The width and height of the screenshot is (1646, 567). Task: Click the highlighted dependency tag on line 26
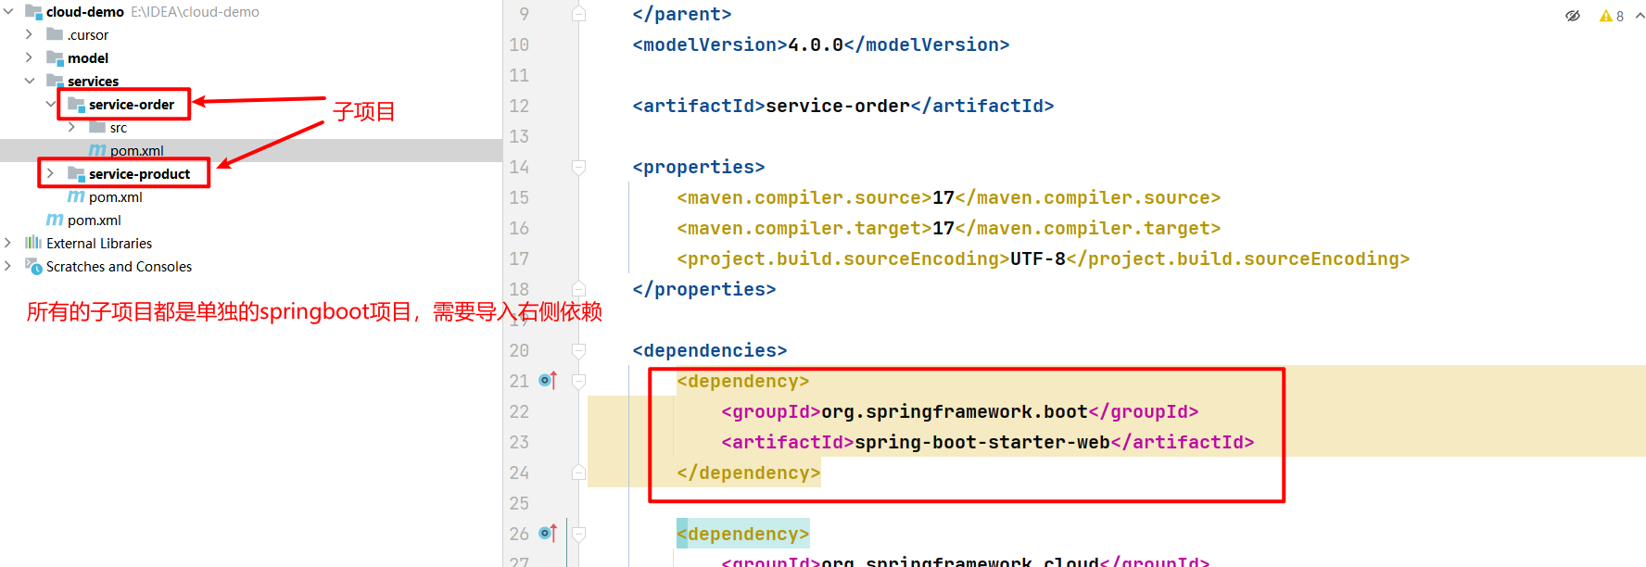743,534
